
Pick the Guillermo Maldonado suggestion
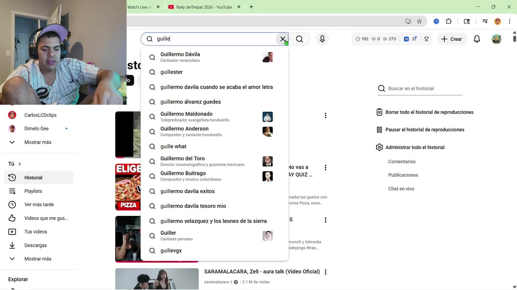coord(214,117)
